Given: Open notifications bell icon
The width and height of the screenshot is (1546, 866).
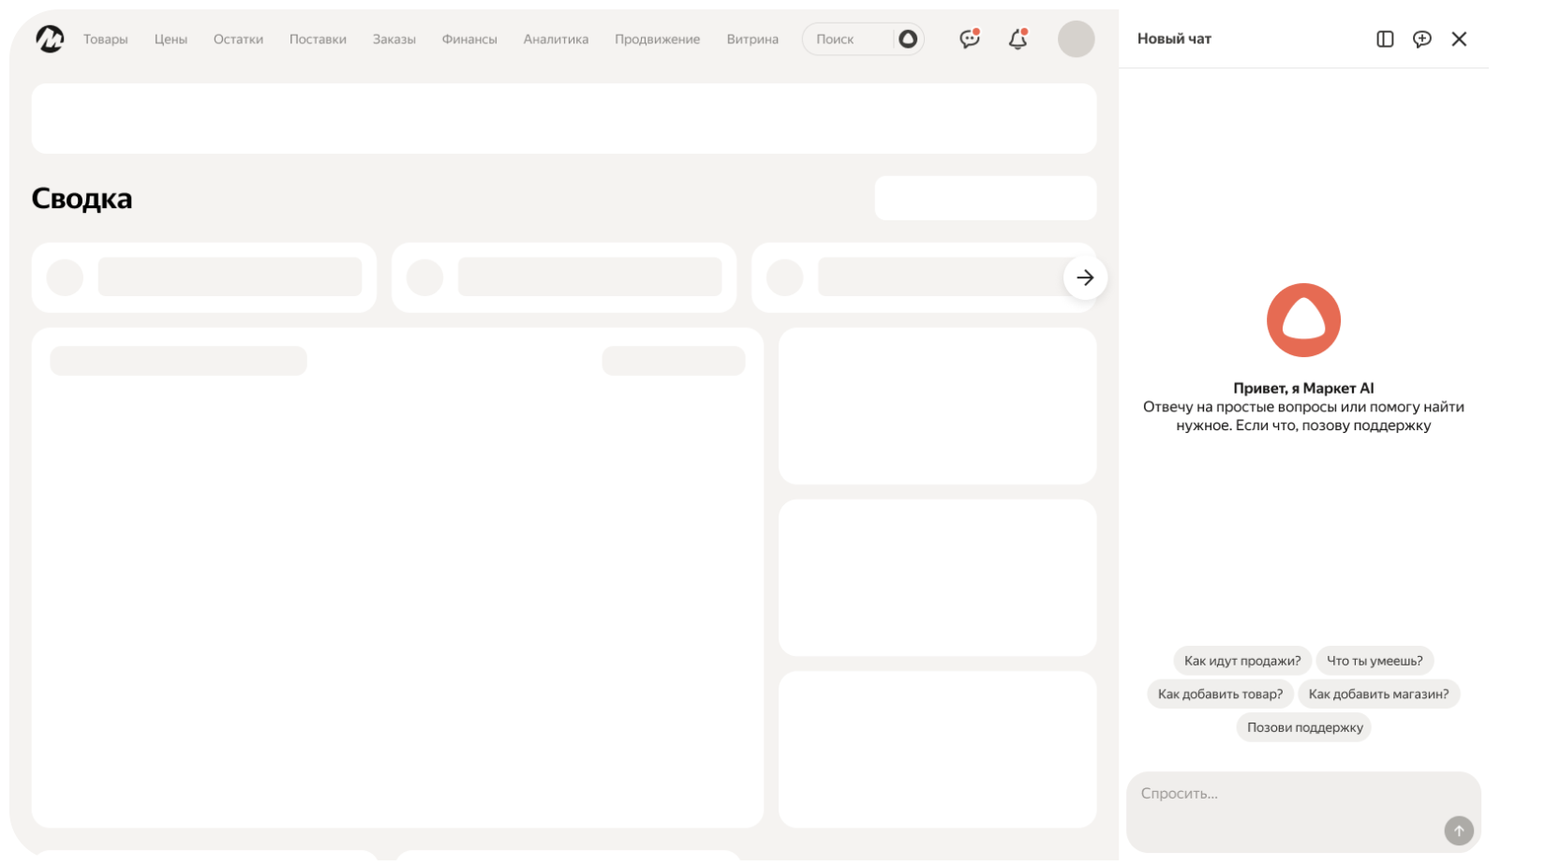Looking at the screenshot, I should point(1018,39).
